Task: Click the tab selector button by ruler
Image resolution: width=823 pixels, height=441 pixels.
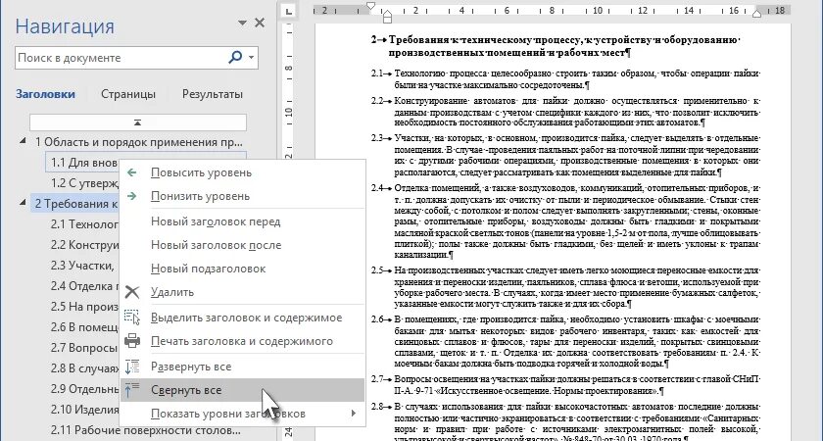Action: pos(288,11)
